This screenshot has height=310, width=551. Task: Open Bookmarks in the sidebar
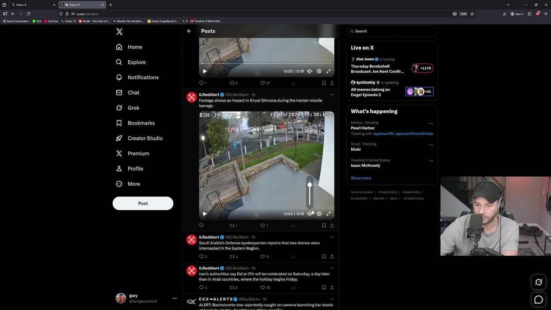tap(135, 123)
